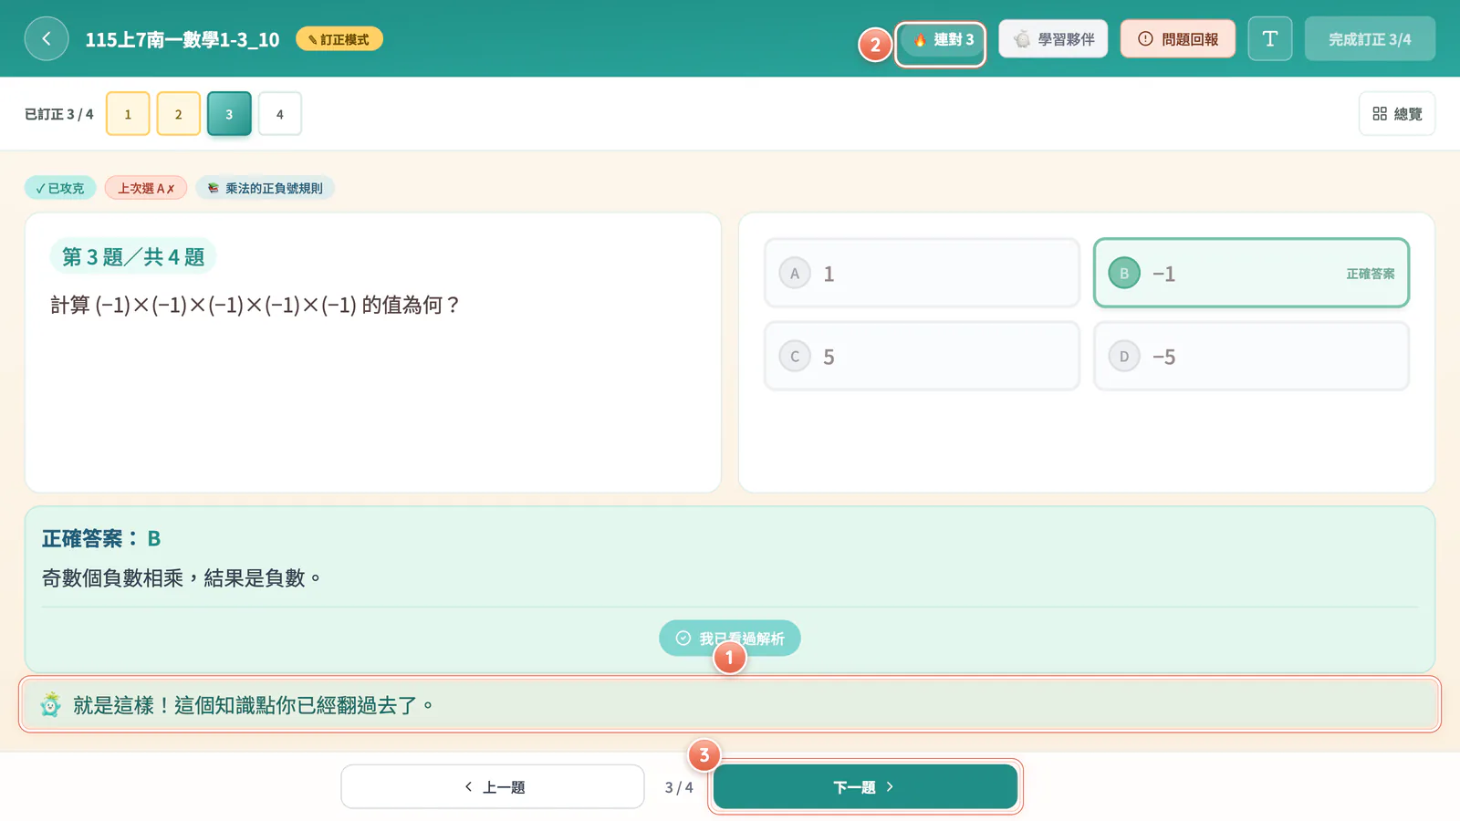
Task: Click the 完成訂正 3/4 button
Action: [x=1370, y=39]
